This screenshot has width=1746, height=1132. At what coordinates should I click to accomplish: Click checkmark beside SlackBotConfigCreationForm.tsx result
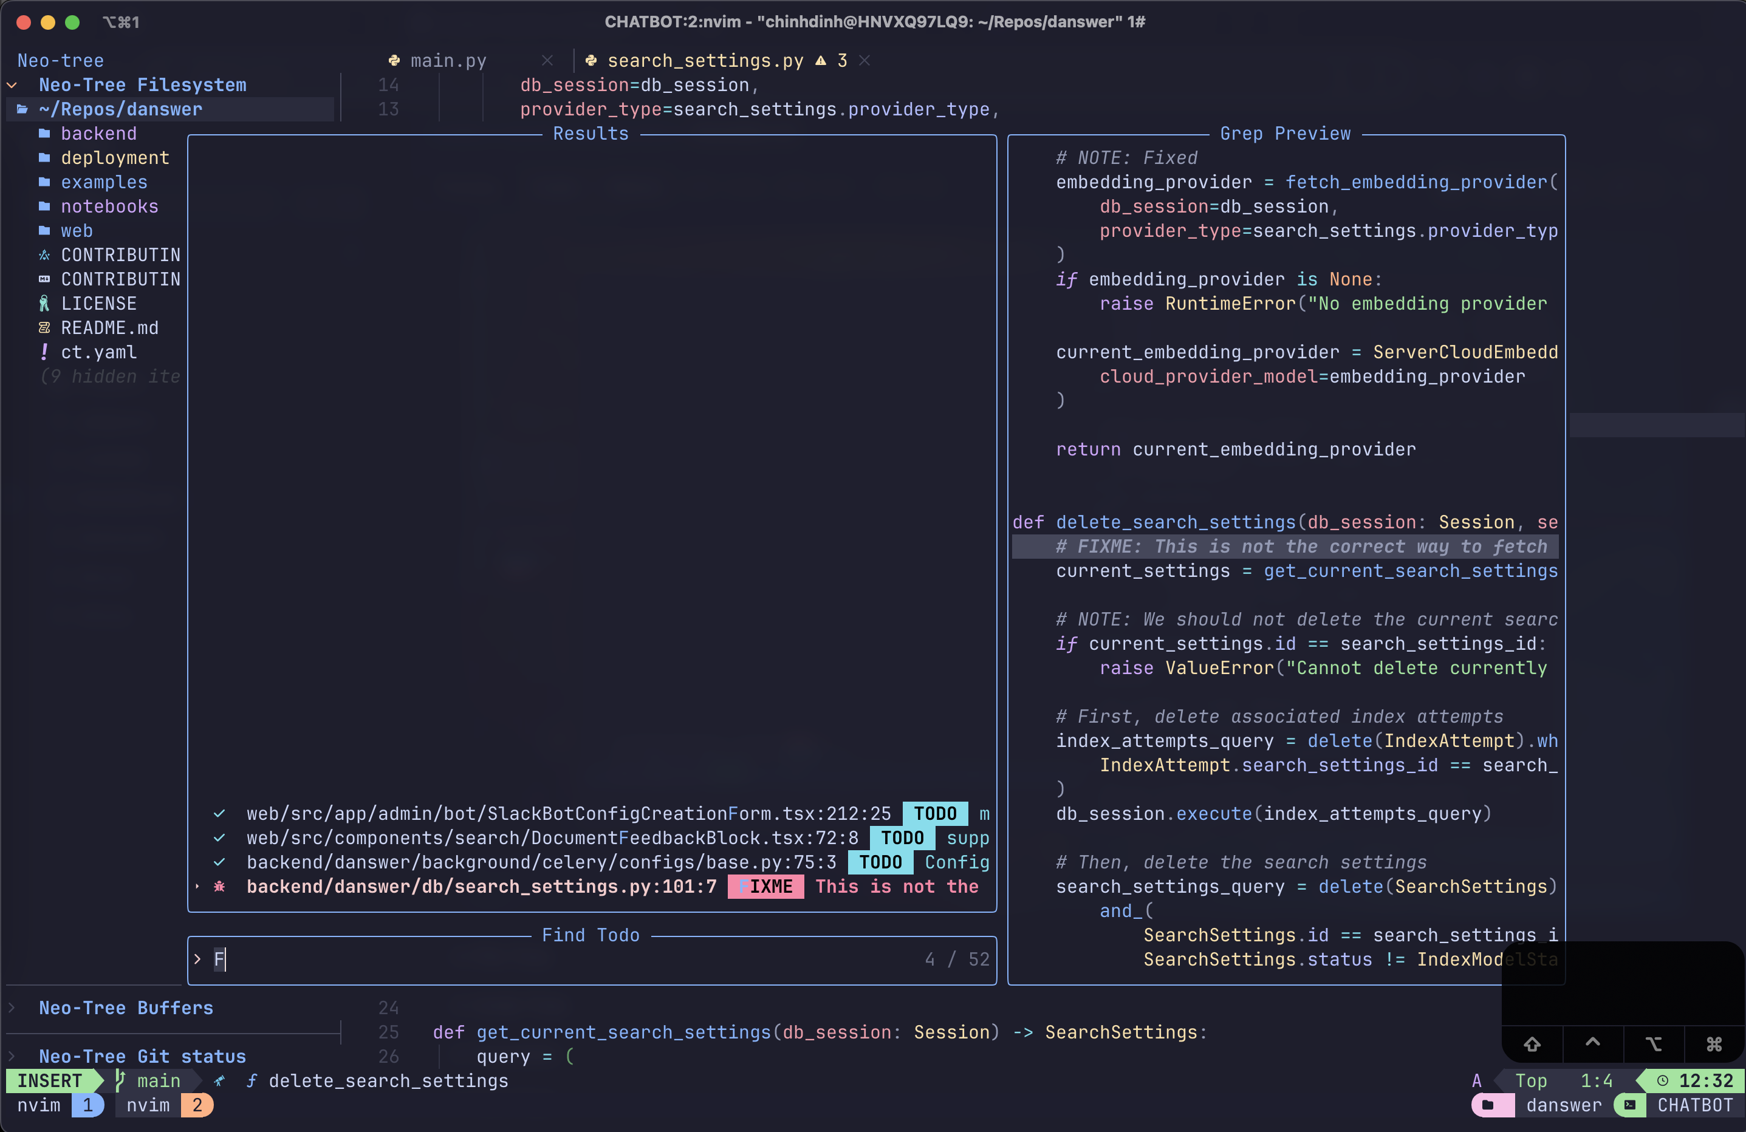pos(219,814)
